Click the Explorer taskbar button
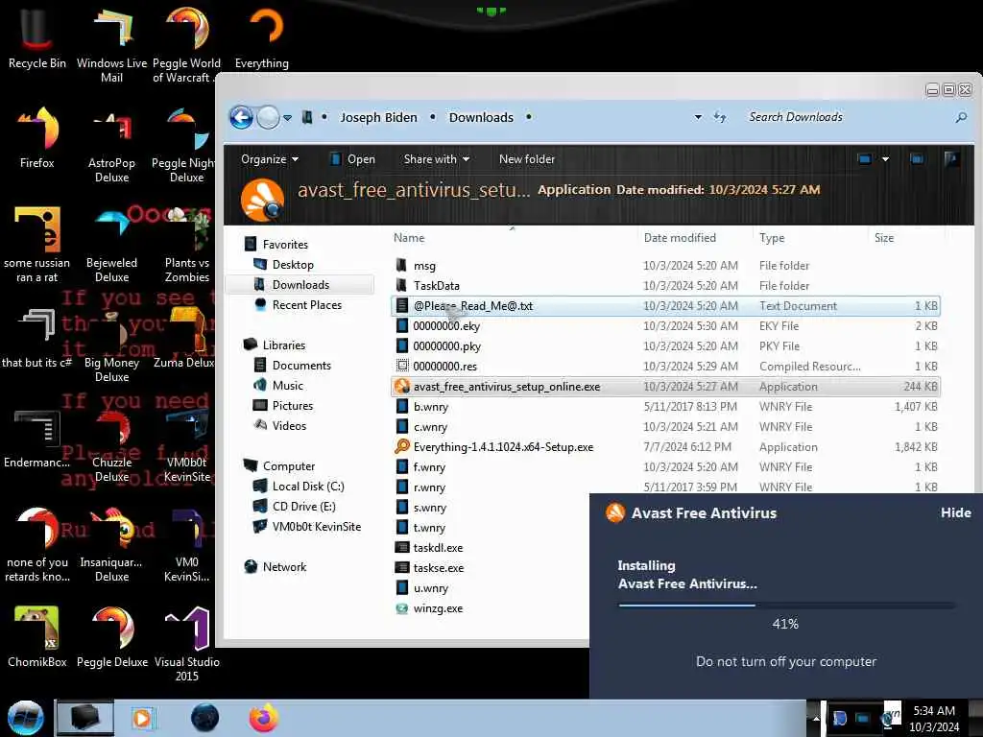Screen dimensions: 983x737 pos(84,718)
